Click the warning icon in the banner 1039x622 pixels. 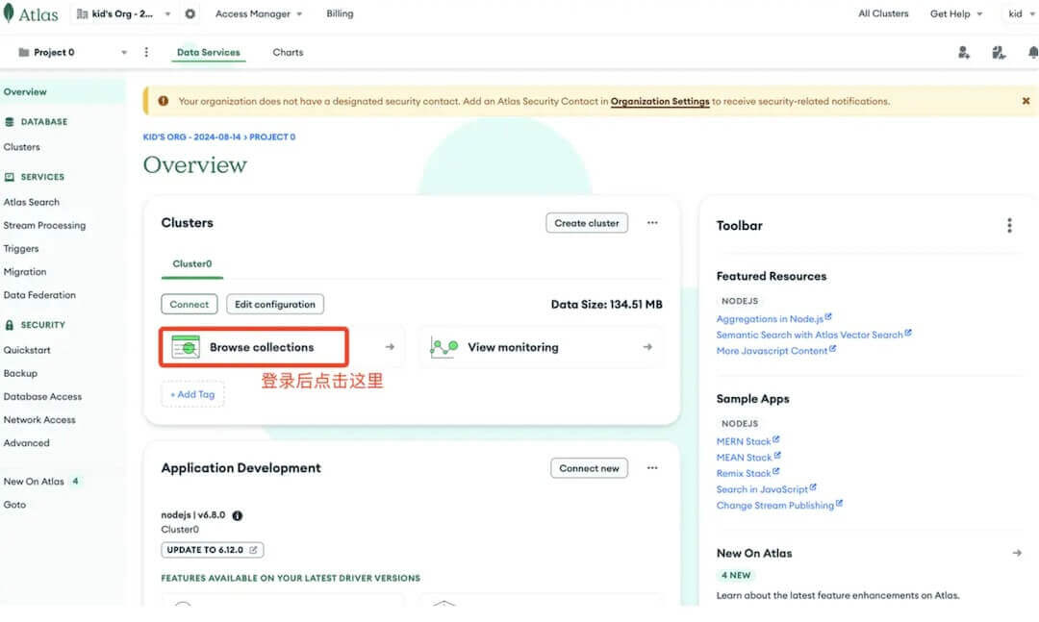coord(163,101)
